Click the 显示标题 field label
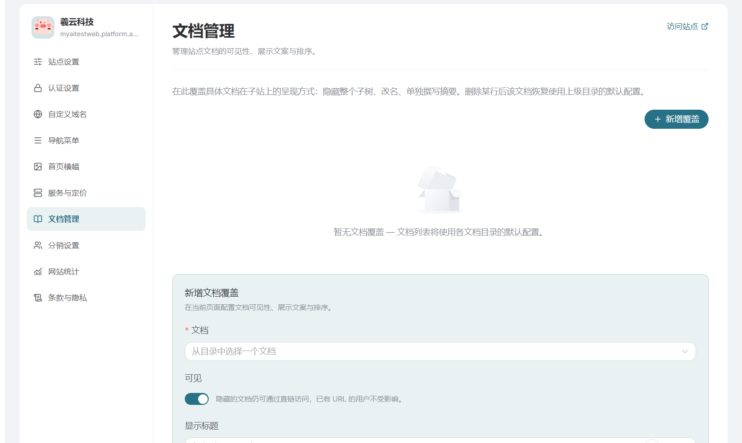The image size is (742, 443). click(201, 426)
